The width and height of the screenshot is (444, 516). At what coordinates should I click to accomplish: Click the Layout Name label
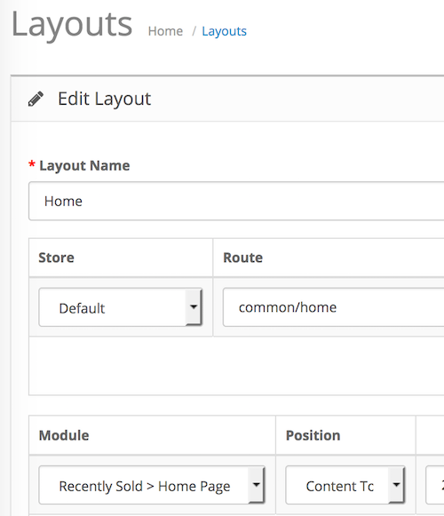point(84,165)
